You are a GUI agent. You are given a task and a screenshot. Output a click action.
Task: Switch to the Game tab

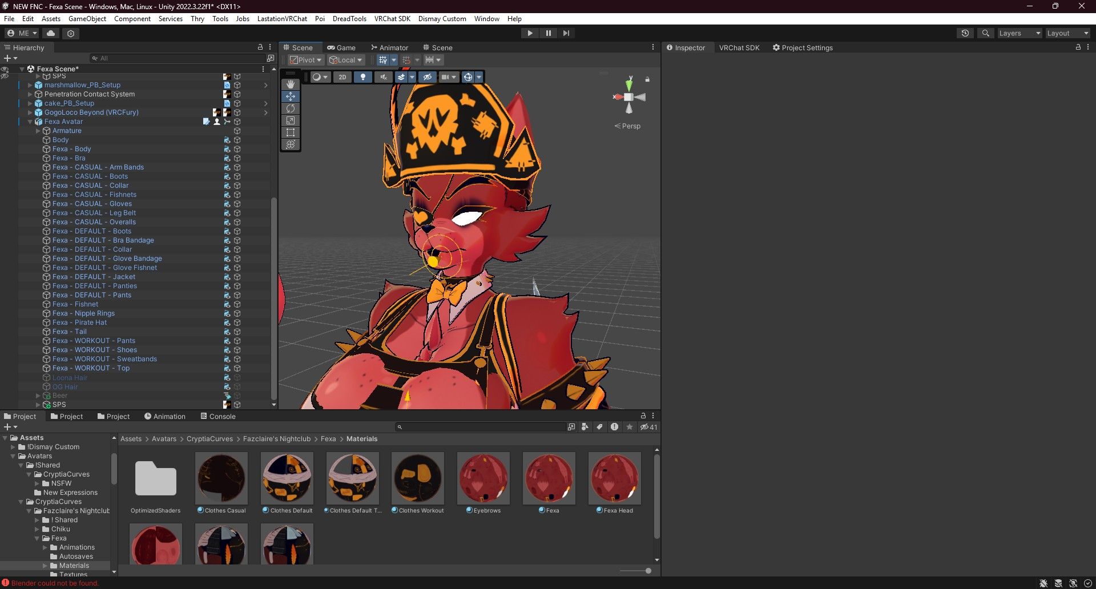click(x=341, y=47)
